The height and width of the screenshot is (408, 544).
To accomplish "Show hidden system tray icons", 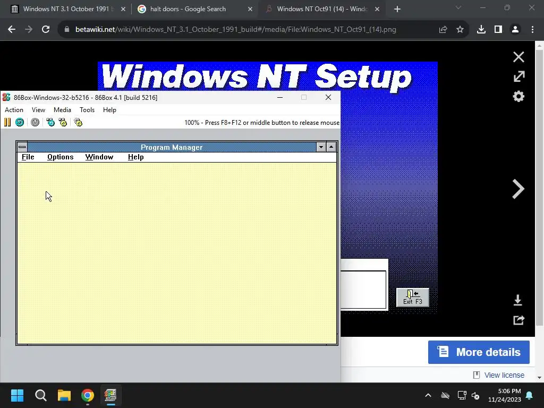I will tap(428, 395).
